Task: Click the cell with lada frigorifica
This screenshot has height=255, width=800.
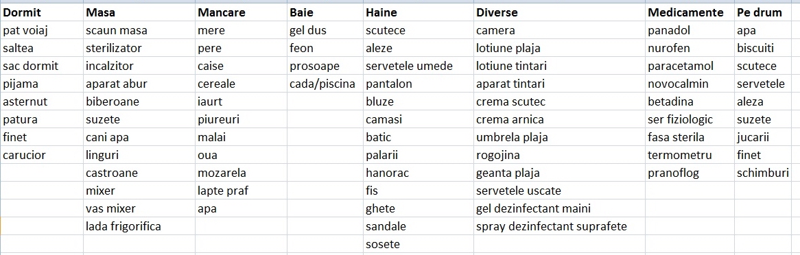Action: click(139, 226)
